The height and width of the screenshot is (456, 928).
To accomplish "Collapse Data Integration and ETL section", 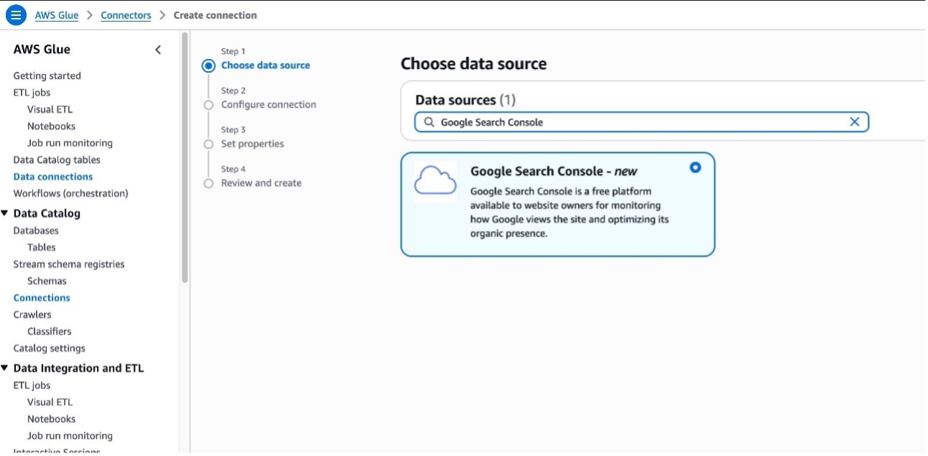I will pyautogui.click(x=6, y=368).
